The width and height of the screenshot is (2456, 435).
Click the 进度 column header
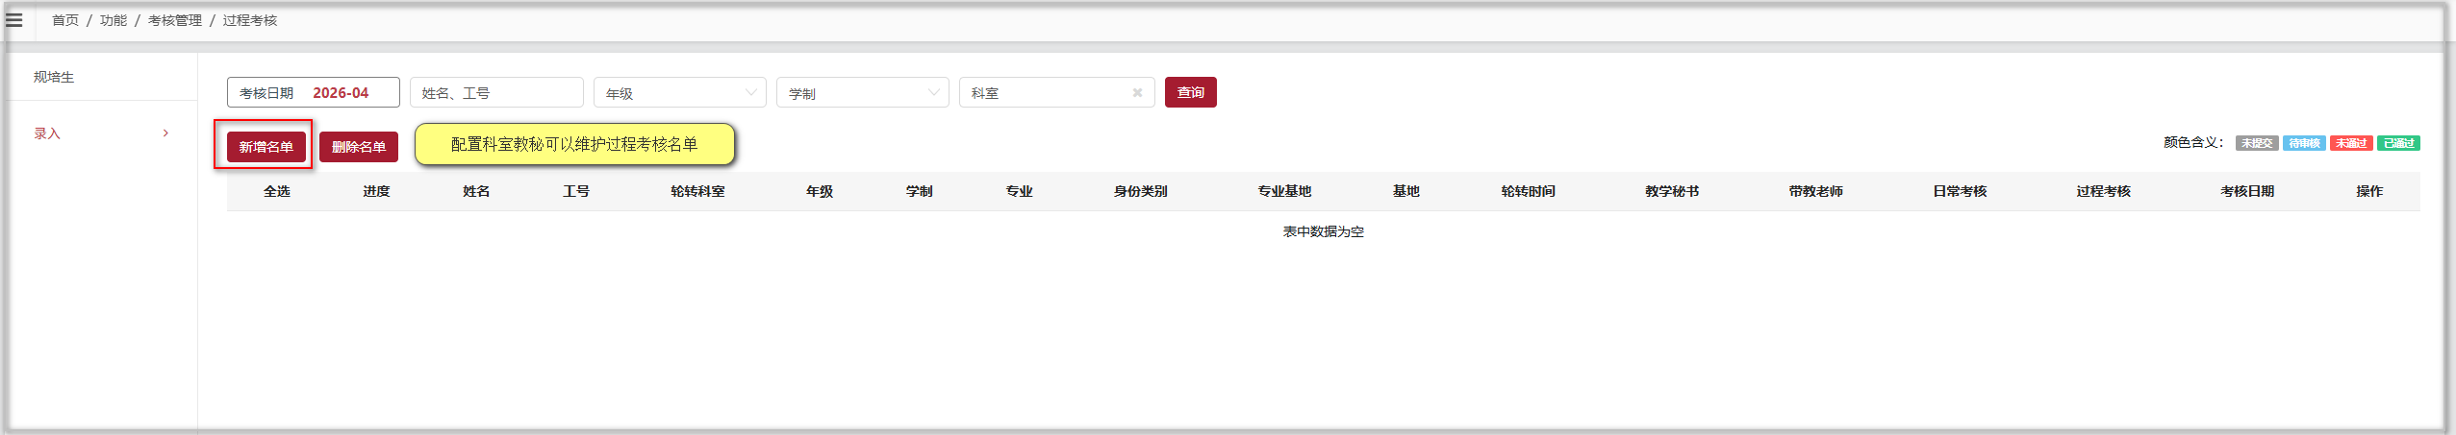(376, 191)
